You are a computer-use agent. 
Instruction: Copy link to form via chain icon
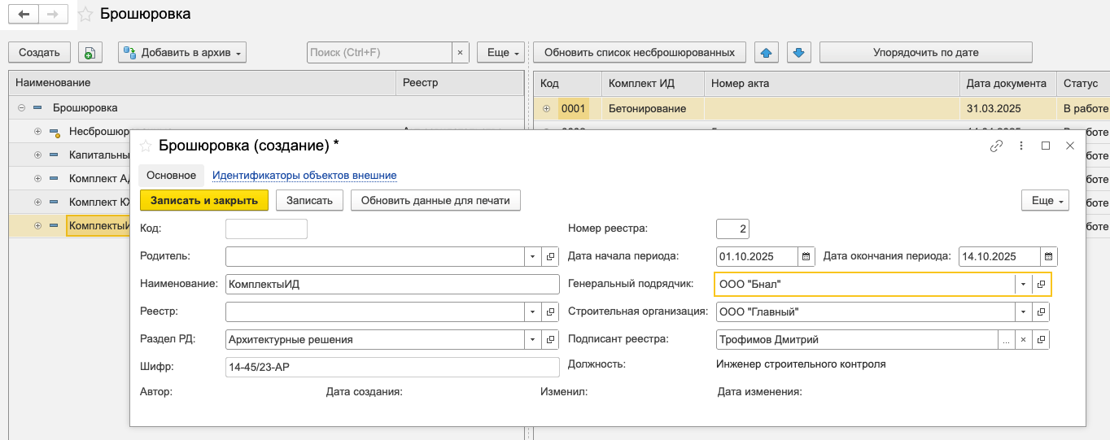tap(996, 146)
